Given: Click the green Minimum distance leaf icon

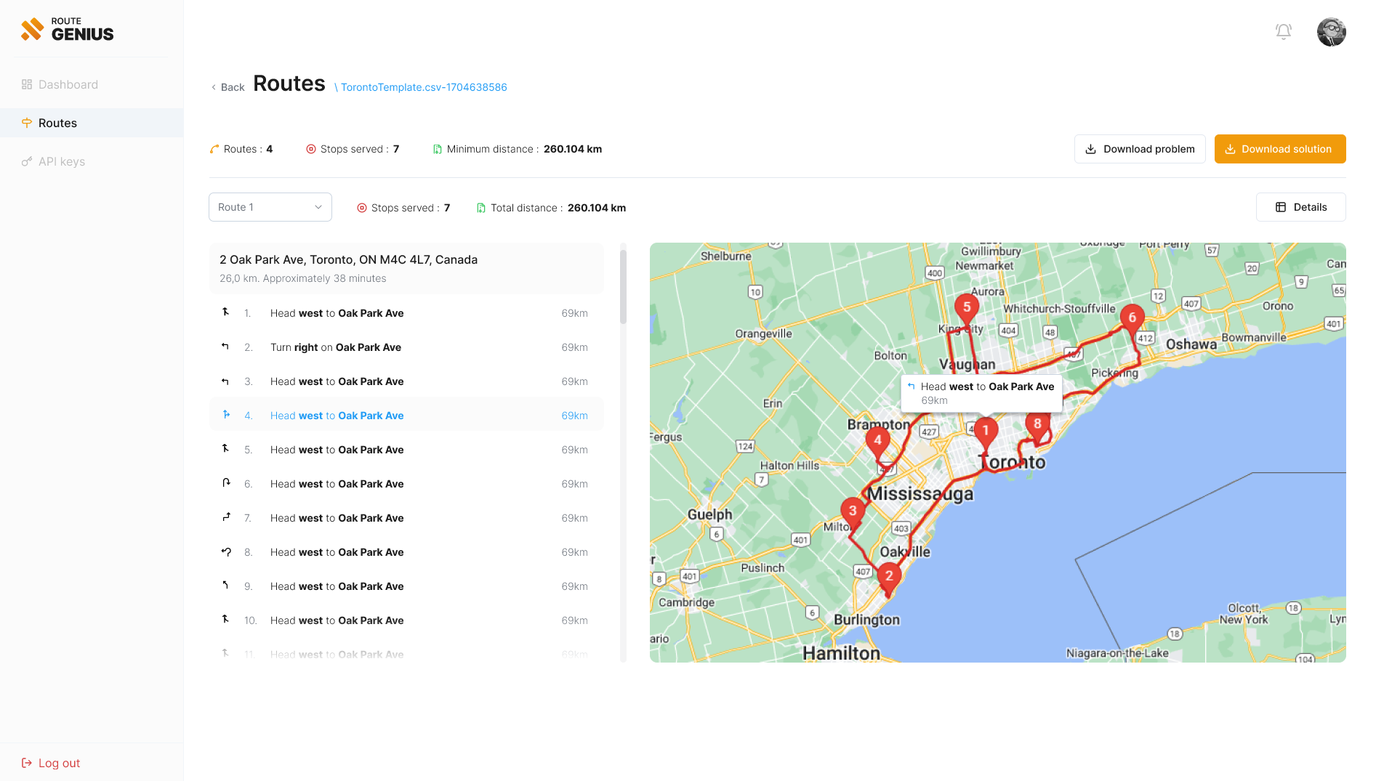Looking at the screenshot, I should click(x=437, y=149).
